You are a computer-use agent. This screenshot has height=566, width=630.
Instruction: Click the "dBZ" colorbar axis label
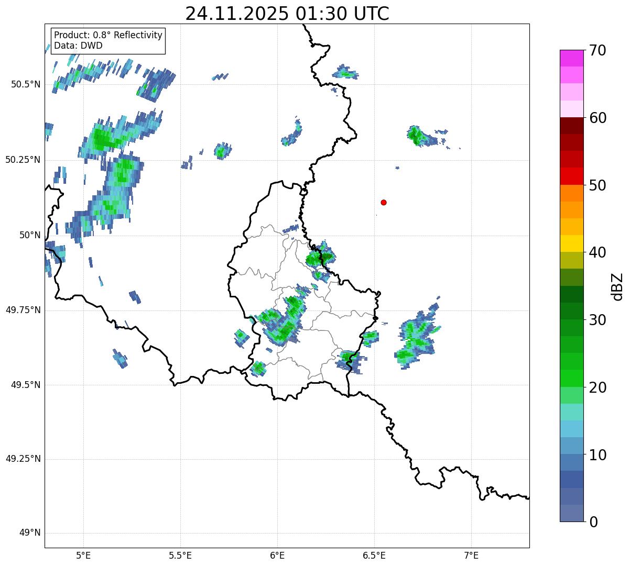617,286
